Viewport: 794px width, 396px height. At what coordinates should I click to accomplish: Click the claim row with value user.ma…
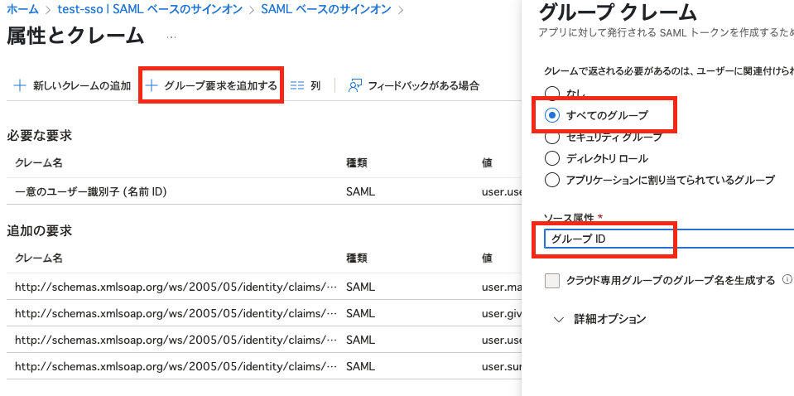264,287
